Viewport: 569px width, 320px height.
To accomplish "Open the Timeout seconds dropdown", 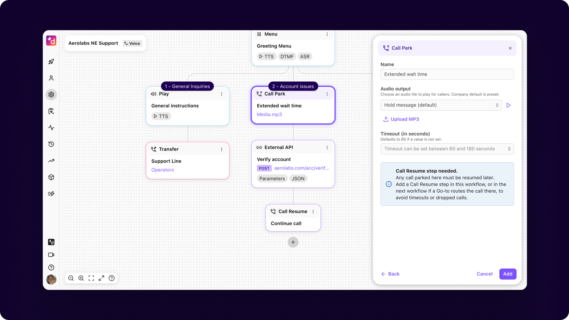I will [447, 149].
